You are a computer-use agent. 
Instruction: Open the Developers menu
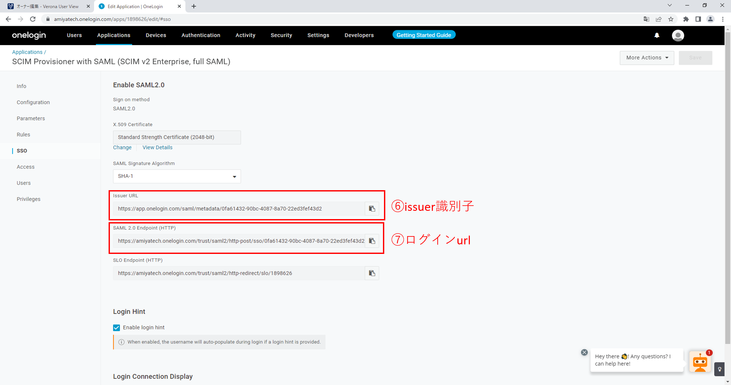pyautogui.click(x=359, y=35)
